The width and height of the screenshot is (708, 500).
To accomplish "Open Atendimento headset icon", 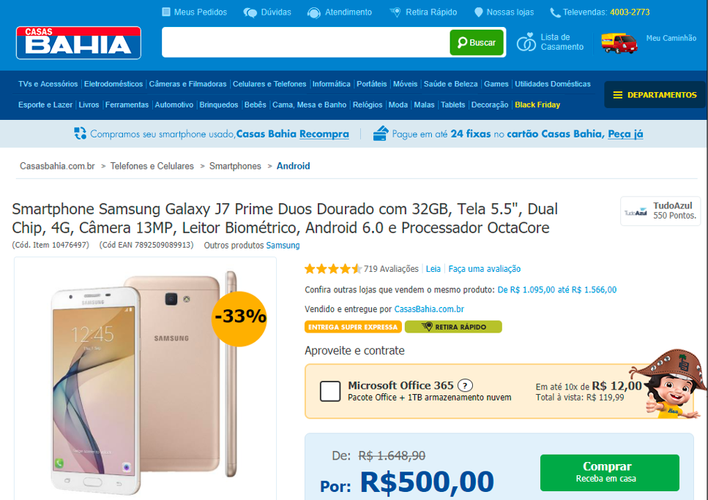I will click(314, 12).
